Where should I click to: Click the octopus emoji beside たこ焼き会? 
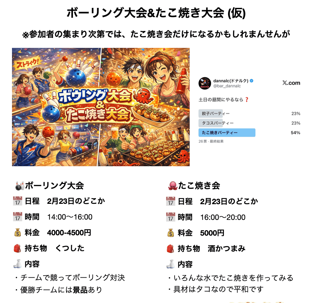(173, 186)
